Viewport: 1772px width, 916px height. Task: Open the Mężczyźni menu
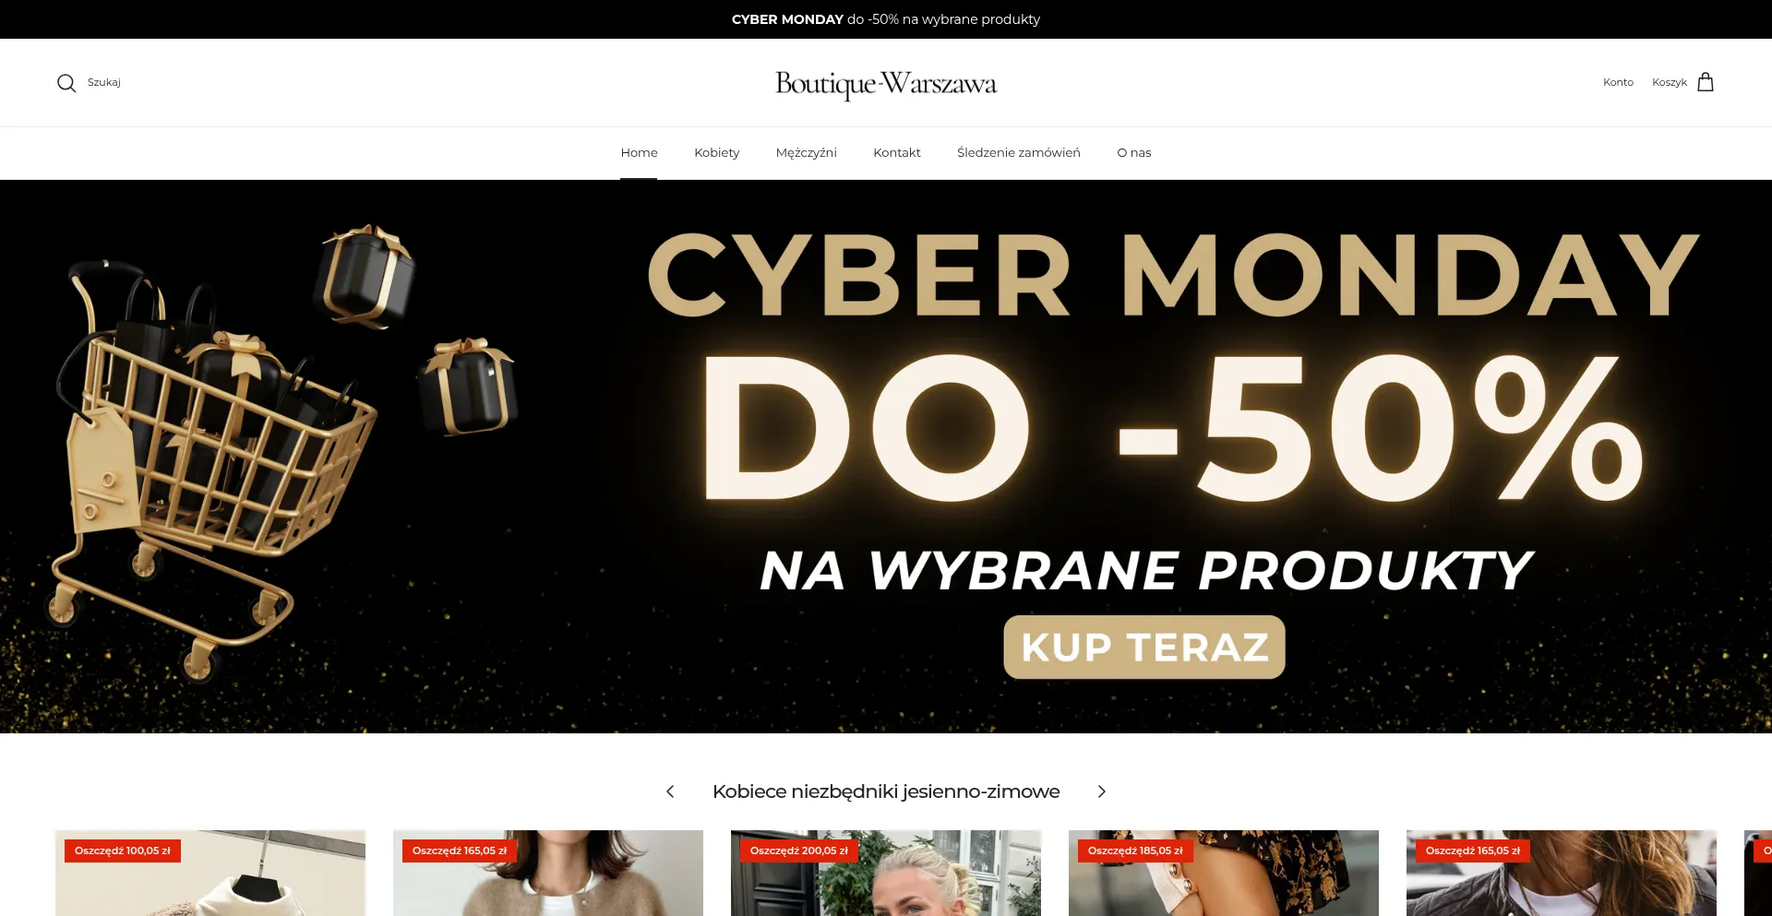click(806, 152)
